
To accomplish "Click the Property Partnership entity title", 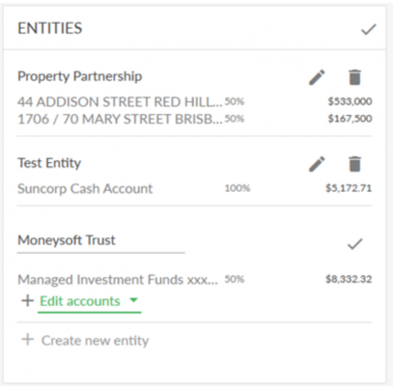I will 79,76.
